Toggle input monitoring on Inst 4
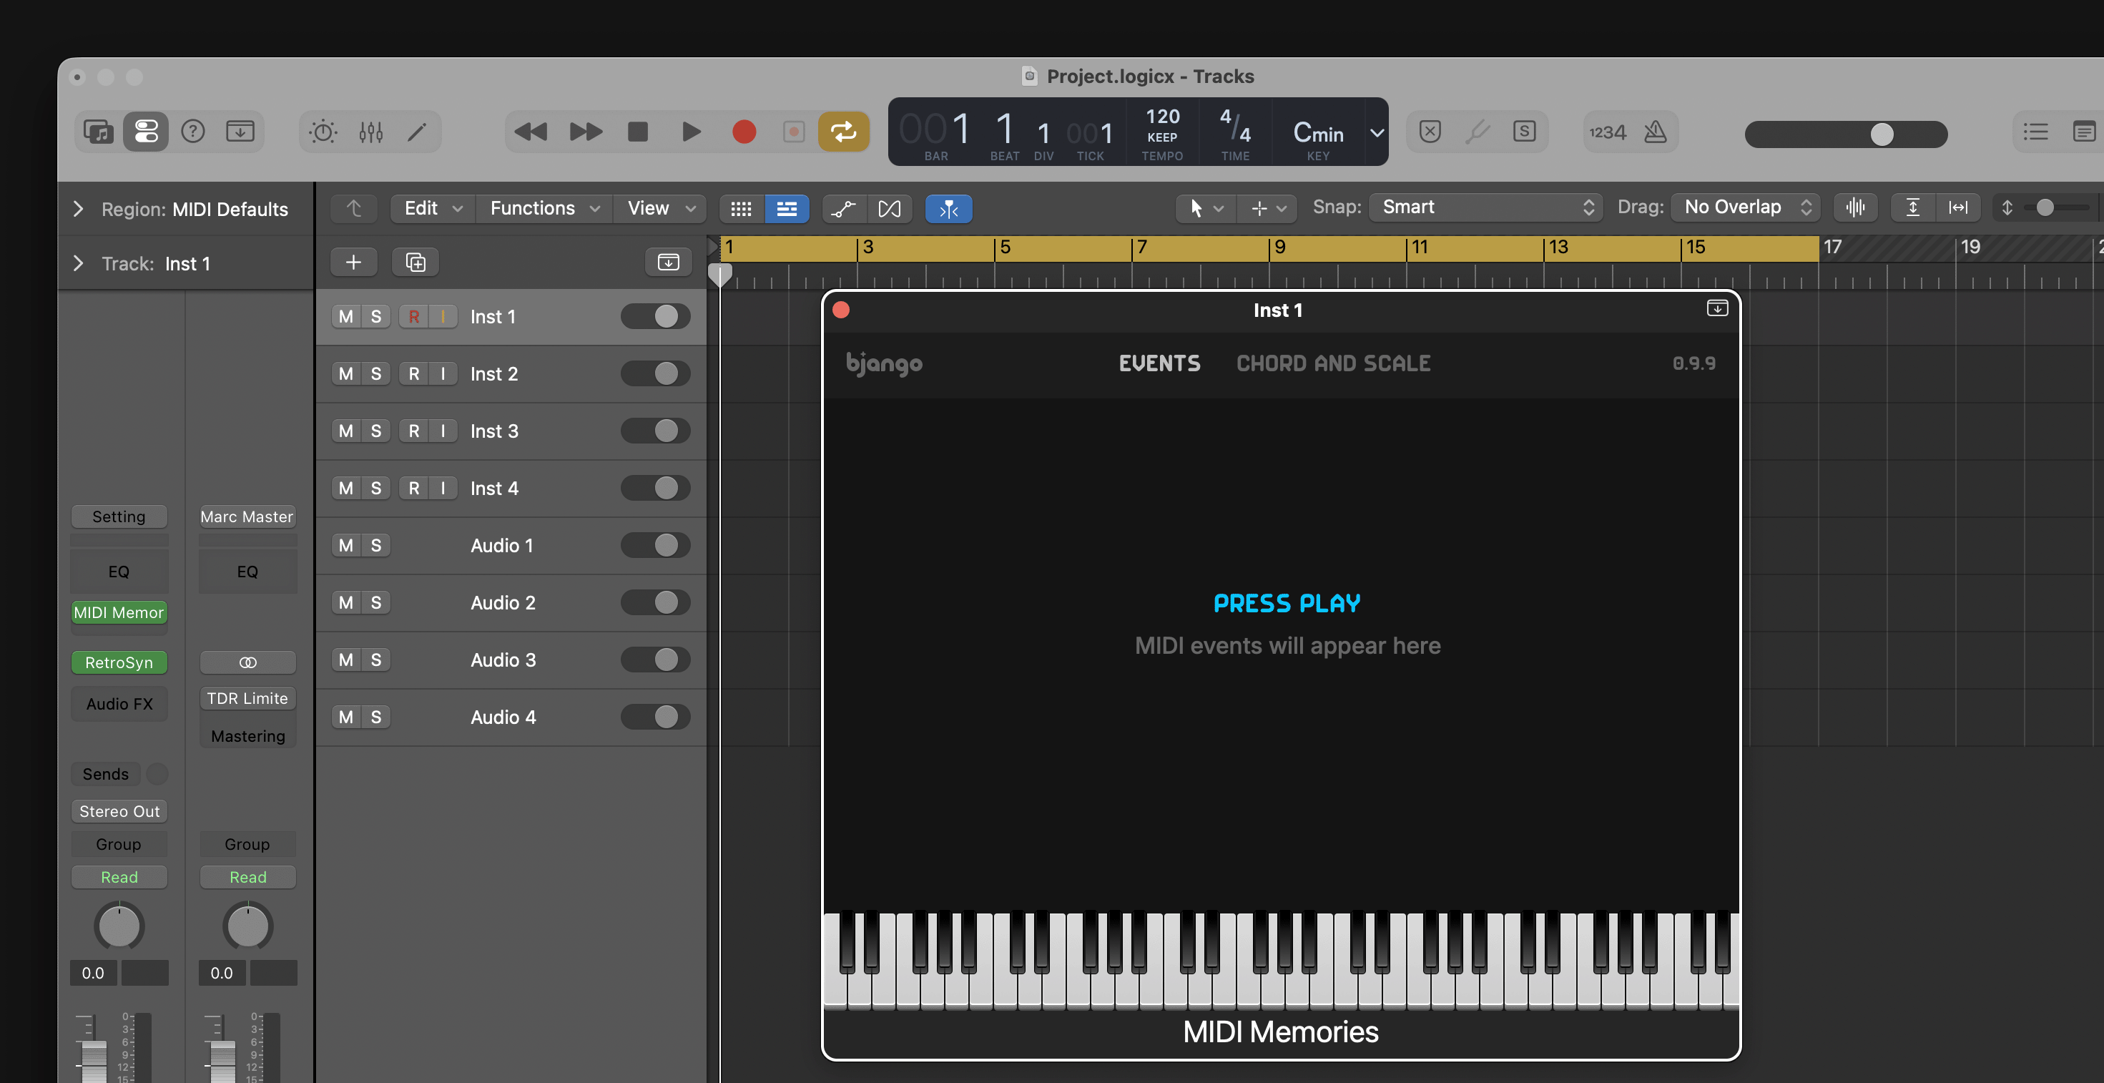Image resolution: width=2104 pixels, height=1083 pixels. 443,489
